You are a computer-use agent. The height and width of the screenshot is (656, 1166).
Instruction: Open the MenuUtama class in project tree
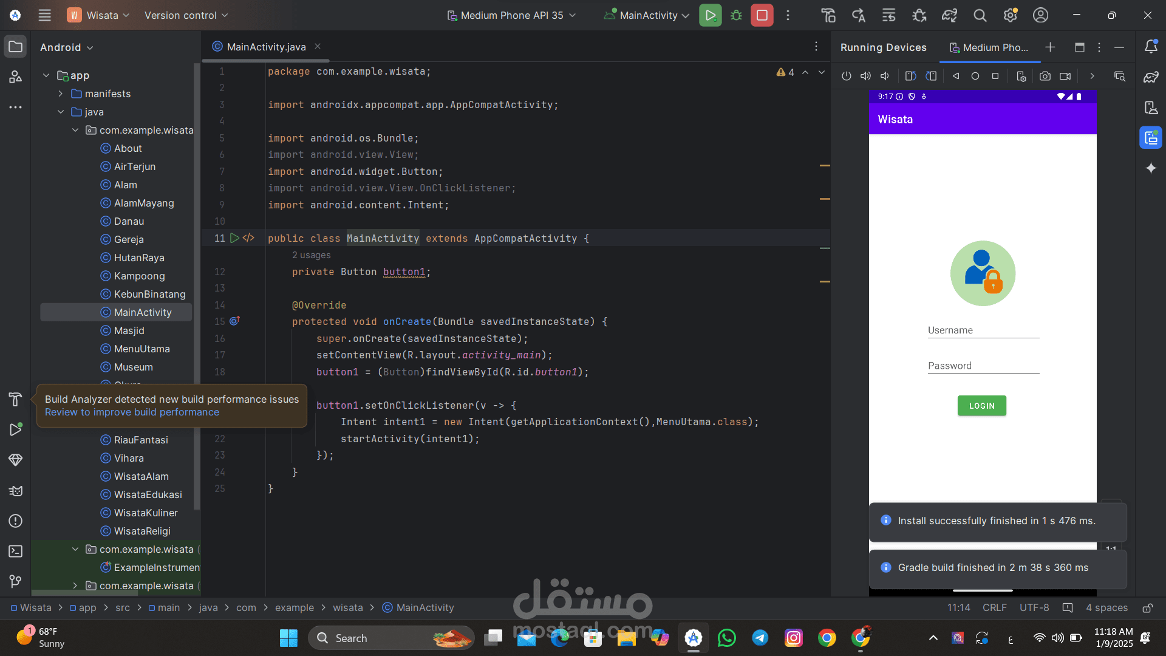pos(141,349)
